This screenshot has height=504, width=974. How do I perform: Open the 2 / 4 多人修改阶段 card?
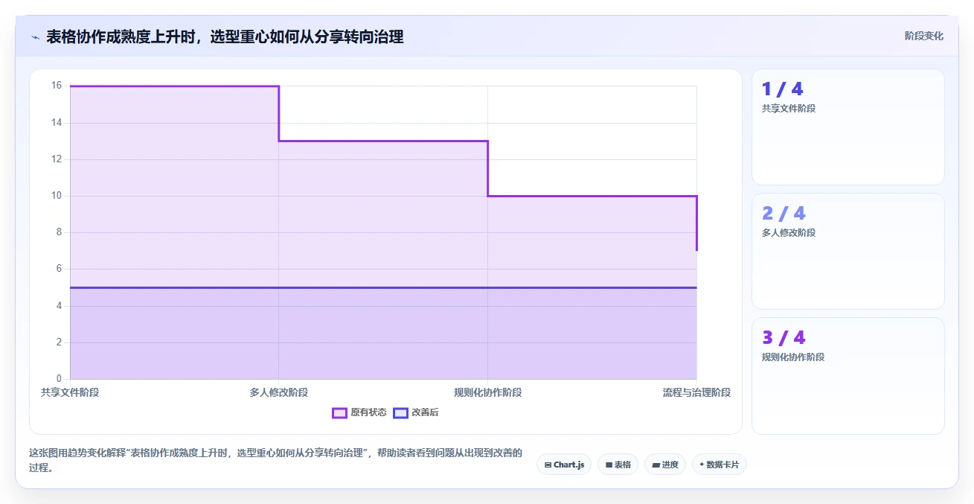(848, 252)
